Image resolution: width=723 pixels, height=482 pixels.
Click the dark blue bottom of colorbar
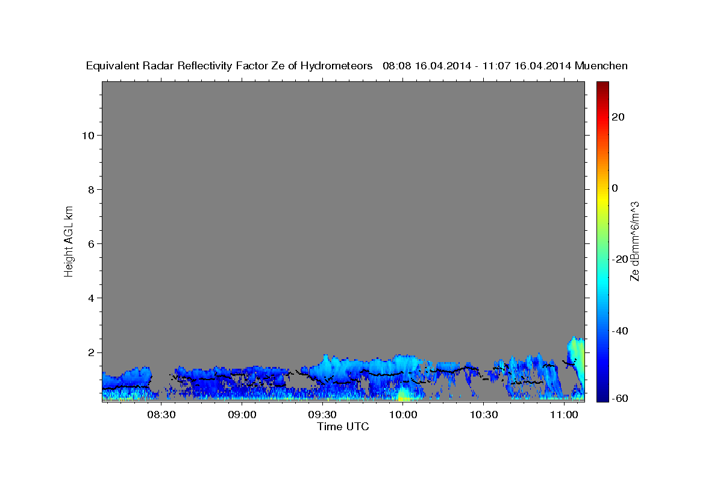point(601,396)
